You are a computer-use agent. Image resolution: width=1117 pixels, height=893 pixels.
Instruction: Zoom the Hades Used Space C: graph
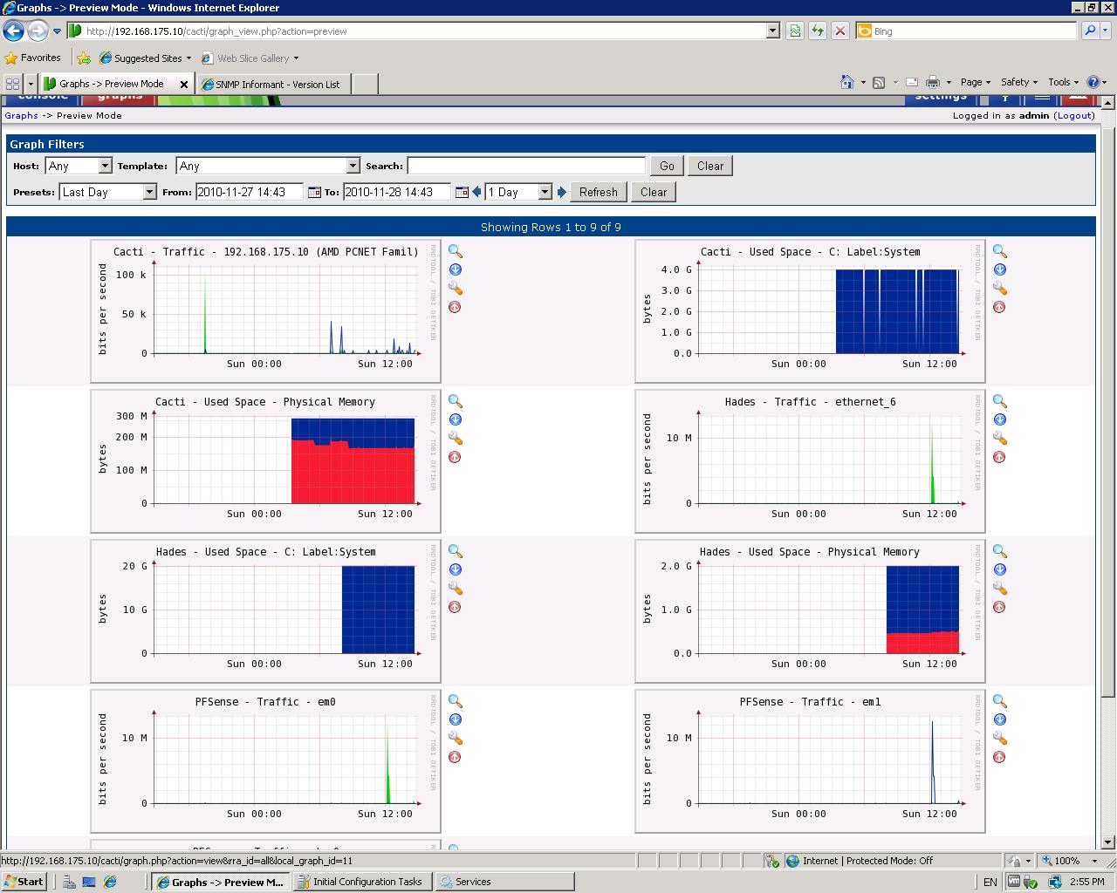click(x=455, y=551)
